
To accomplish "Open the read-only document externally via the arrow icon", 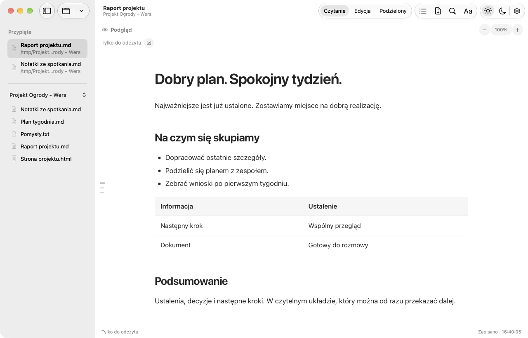I will coord(149,43).
